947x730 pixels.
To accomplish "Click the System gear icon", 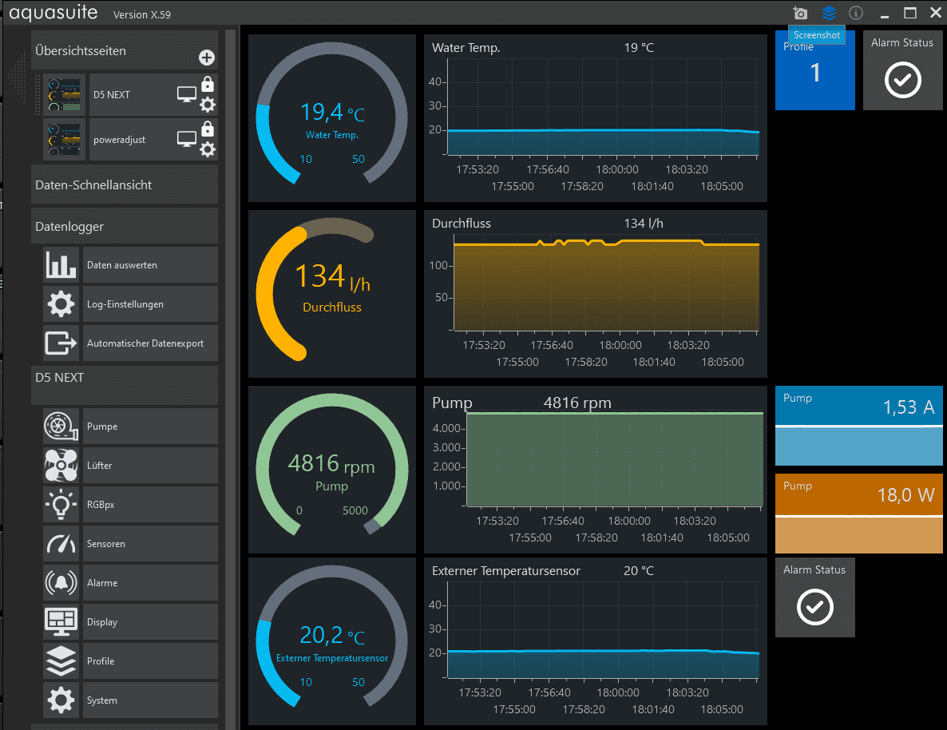I will pos(61,700).
